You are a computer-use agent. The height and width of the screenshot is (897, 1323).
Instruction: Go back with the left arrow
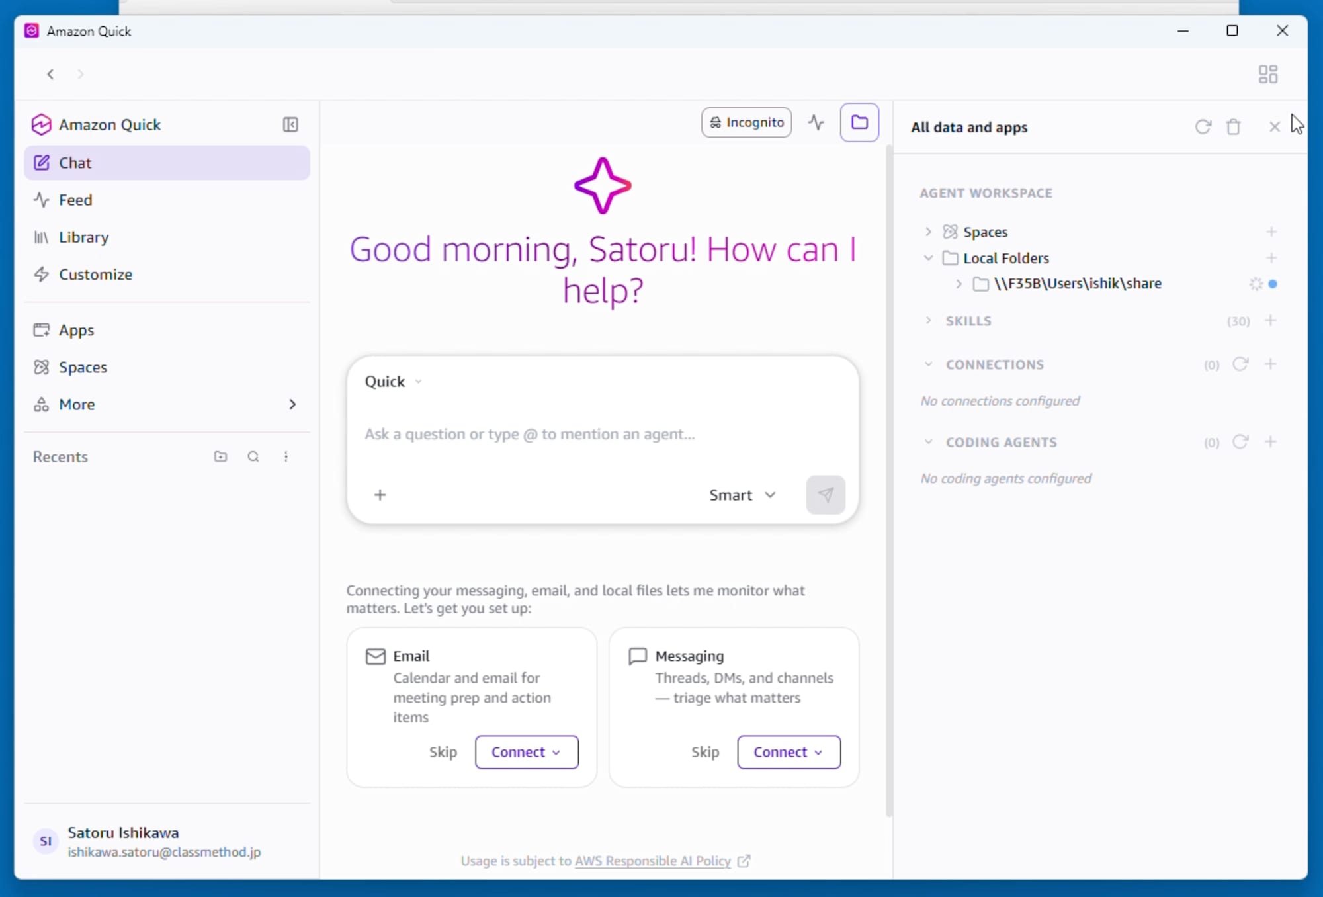50,74
